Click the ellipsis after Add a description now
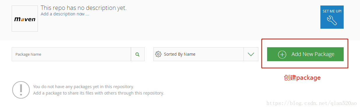 (87, 14)
